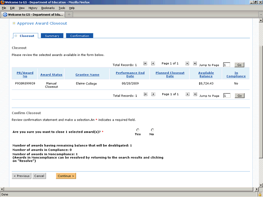Click the orange Continue button
This screenshot has height=197, width=263.
pyautogui.click(x=66, y=176)
